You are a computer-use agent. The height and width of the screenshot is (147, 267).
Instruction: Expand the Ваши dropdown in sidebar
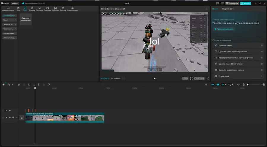(9, 20)
